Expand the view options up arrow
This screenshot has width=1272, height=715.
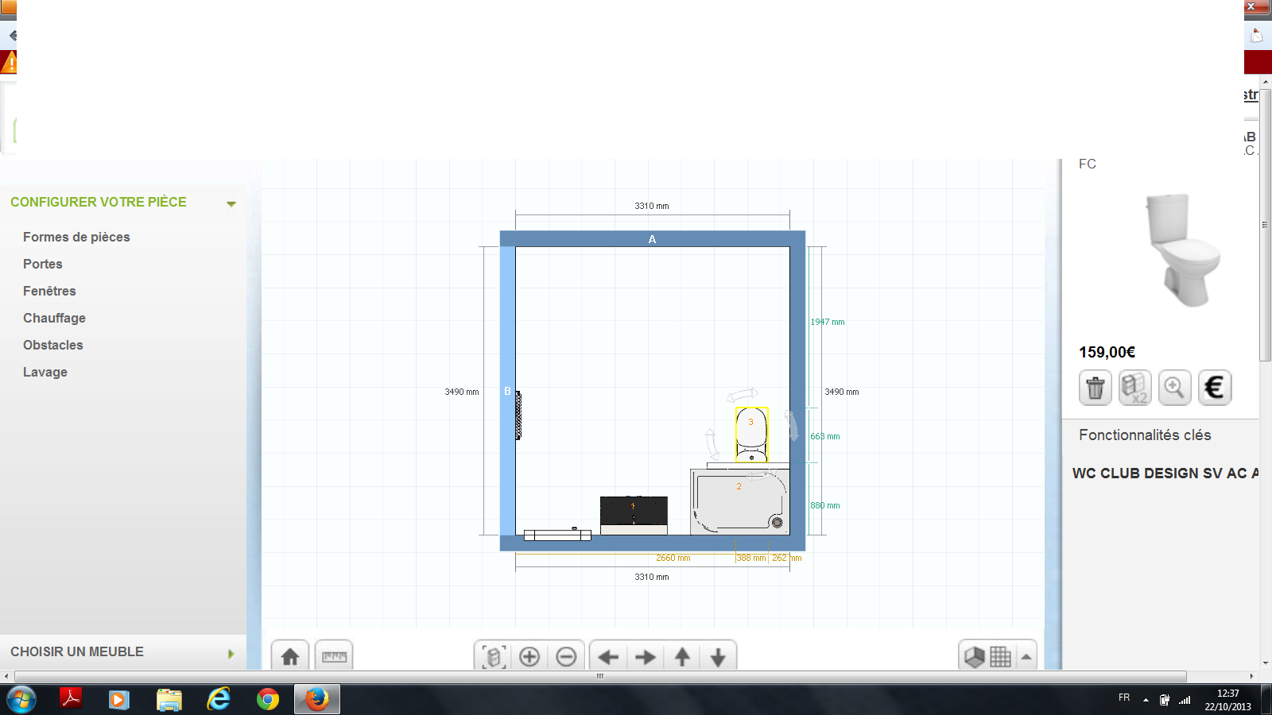[x=1026, y=657]
